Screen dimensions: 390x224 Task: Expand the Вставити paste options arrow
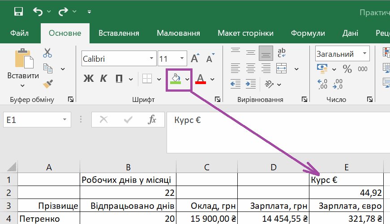23,86
